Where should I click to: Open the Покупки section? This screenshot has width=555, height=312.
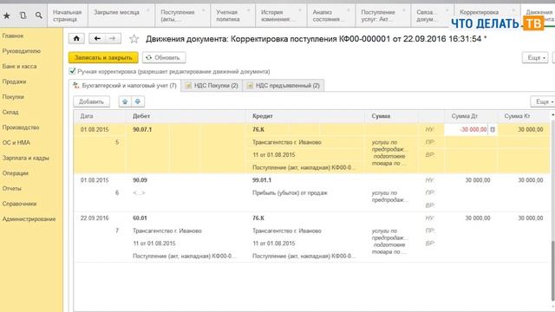pos(13,96)
